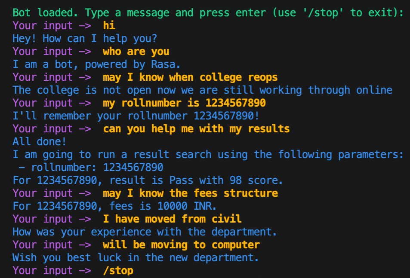The width and height of the screenshot is (410, 278).
Task: Click the input 'may I know when college reops'
Action: coord(190,77)
